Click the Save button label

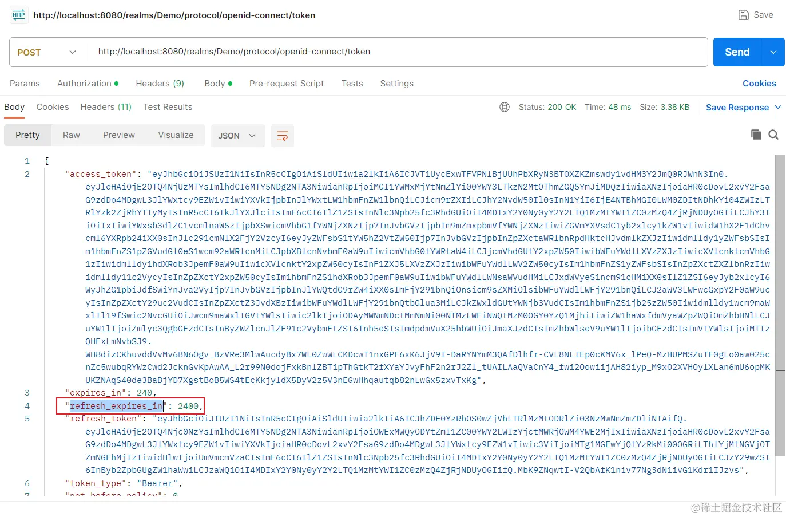763,15
